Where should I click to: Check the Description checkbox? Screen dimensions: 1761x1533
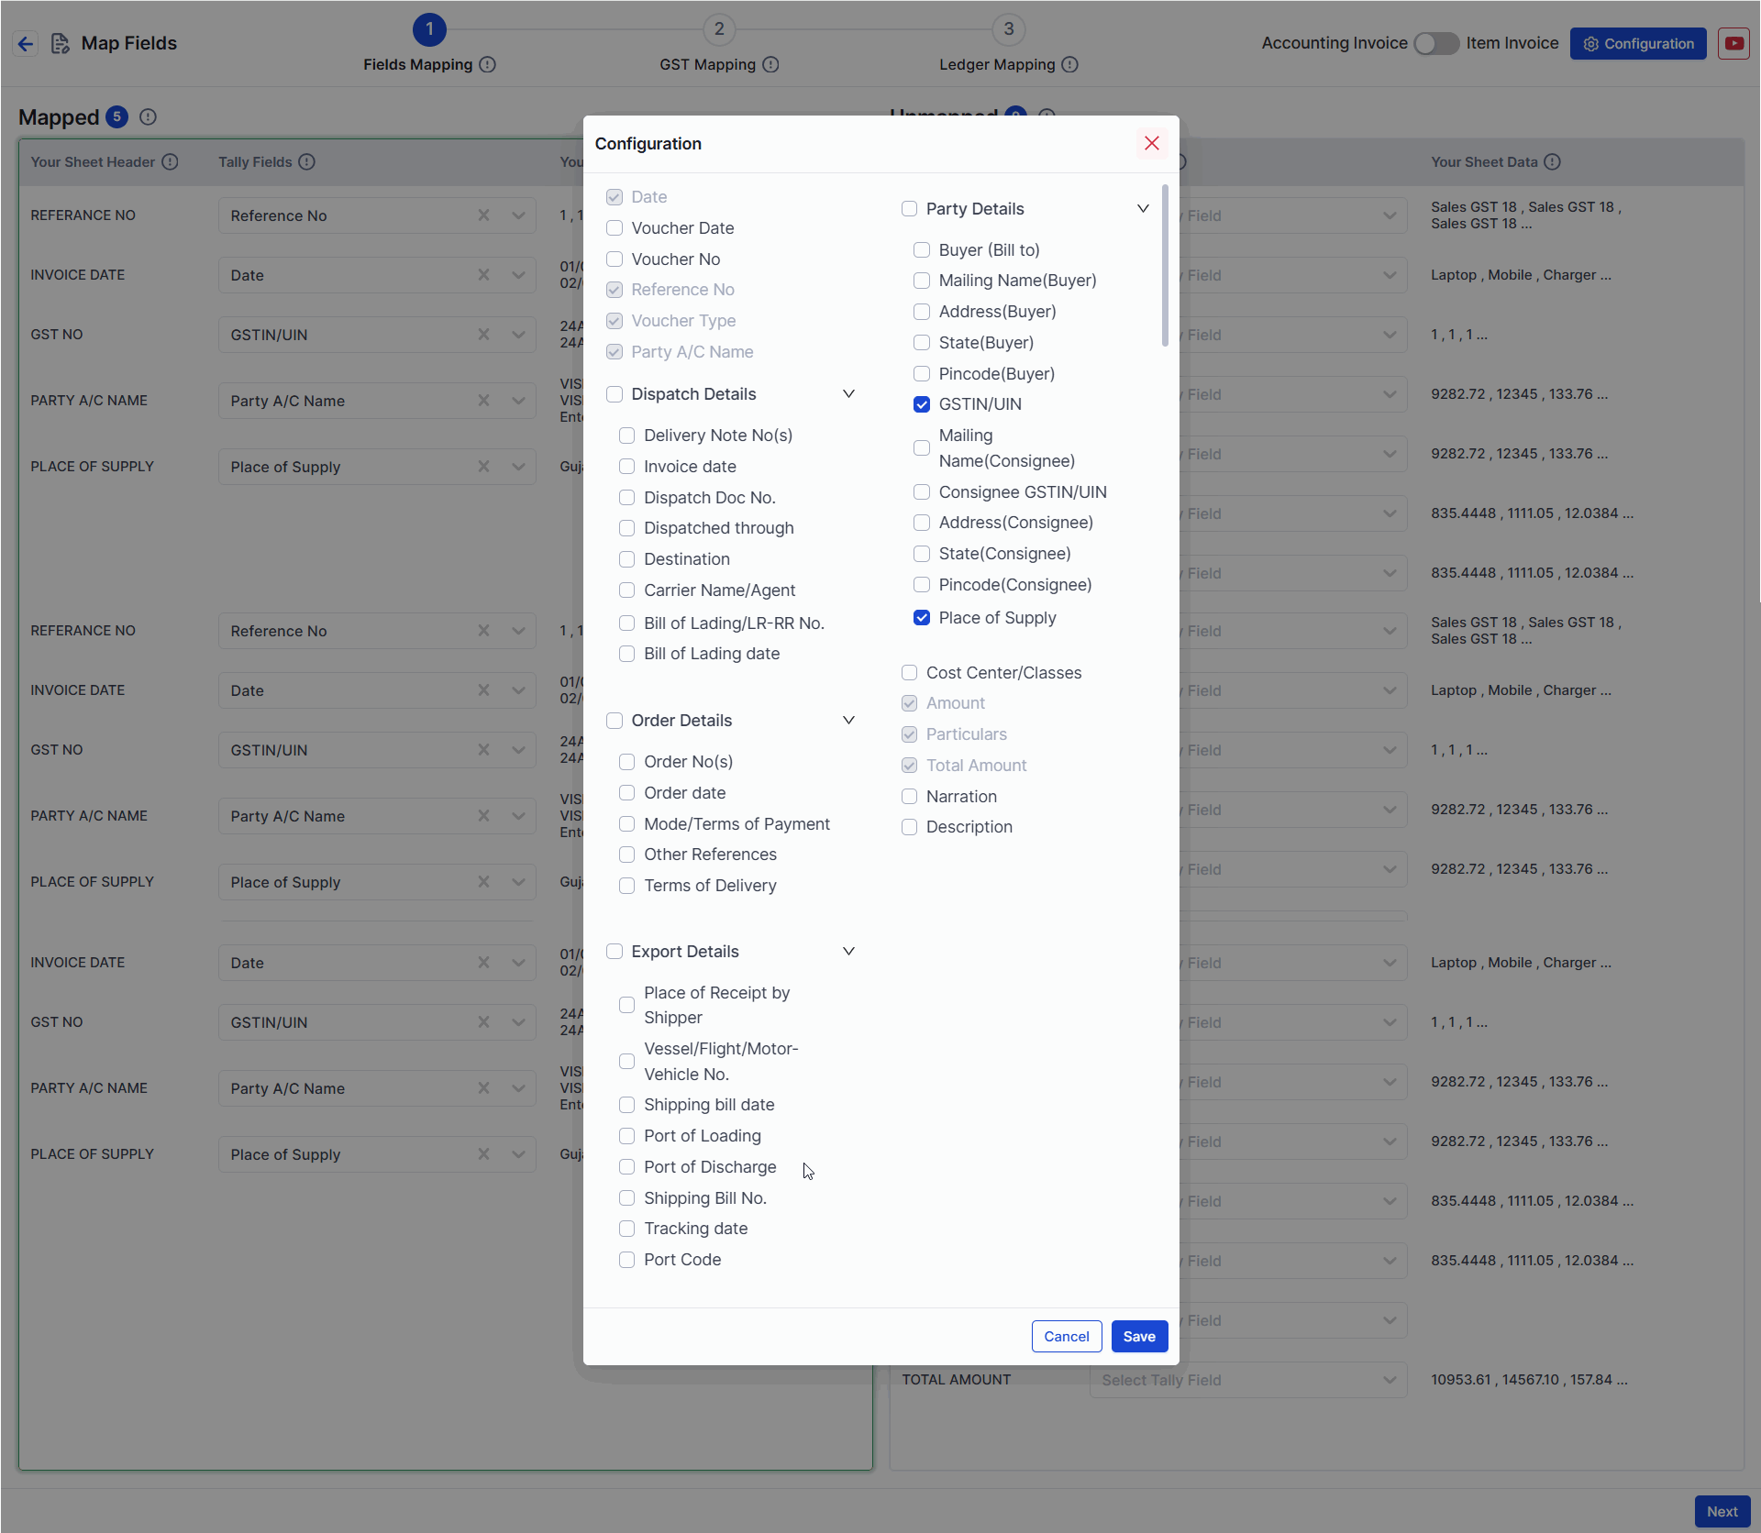[909, 827]
